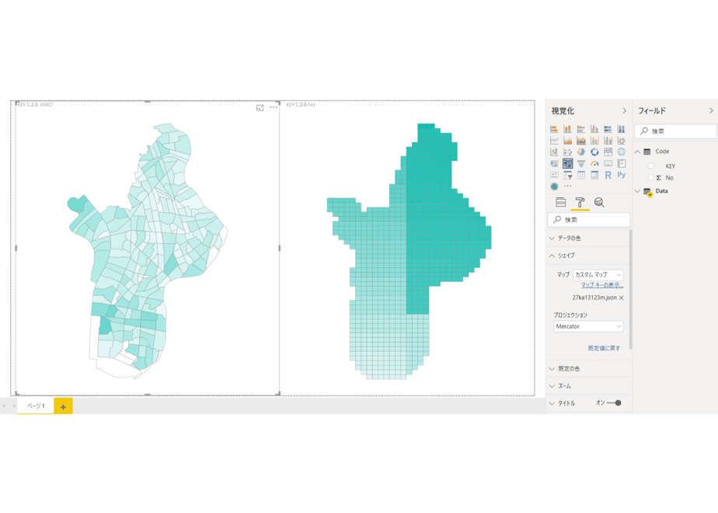This screenshot has width=718, height=513.
Task: Select the donut chart visual
Action: pos(594,152)
